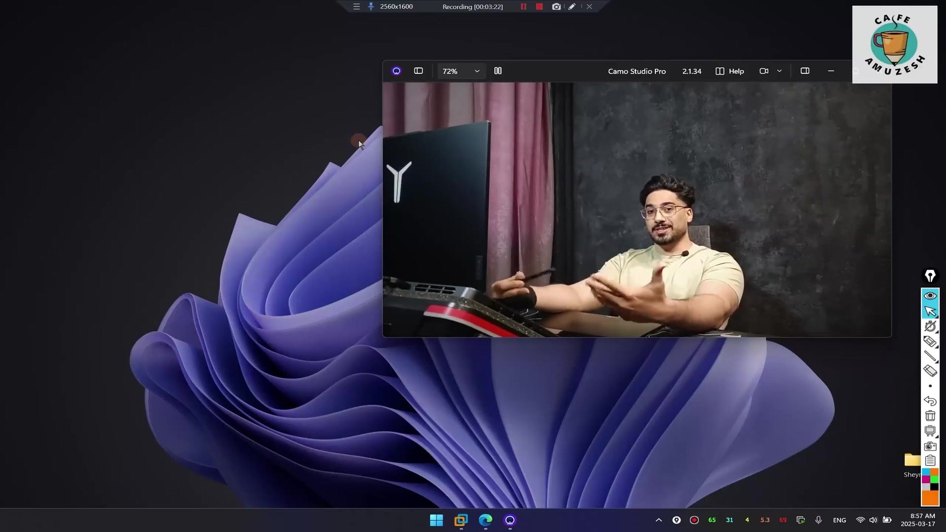The image size is (946, 532).
Task: Capture screen with annotation toolbar camera icon
Action: [x=930, y=446]
